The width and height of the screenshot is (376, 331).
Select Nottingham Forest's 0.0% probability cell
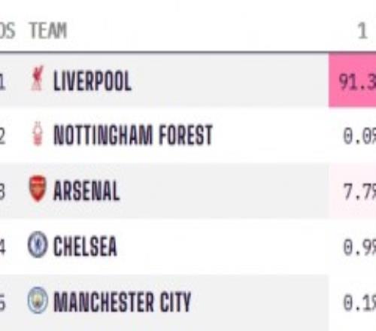click(352, 135)
